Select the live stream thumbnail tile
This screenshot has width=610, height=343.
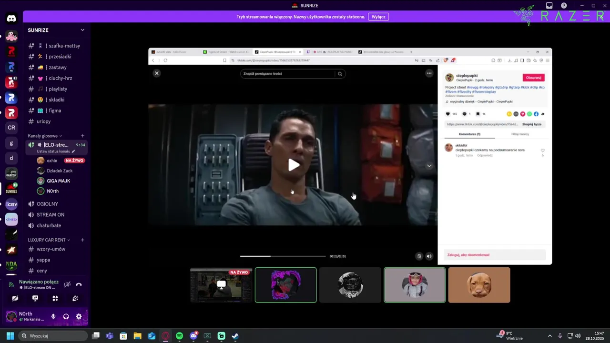(221, 285)
